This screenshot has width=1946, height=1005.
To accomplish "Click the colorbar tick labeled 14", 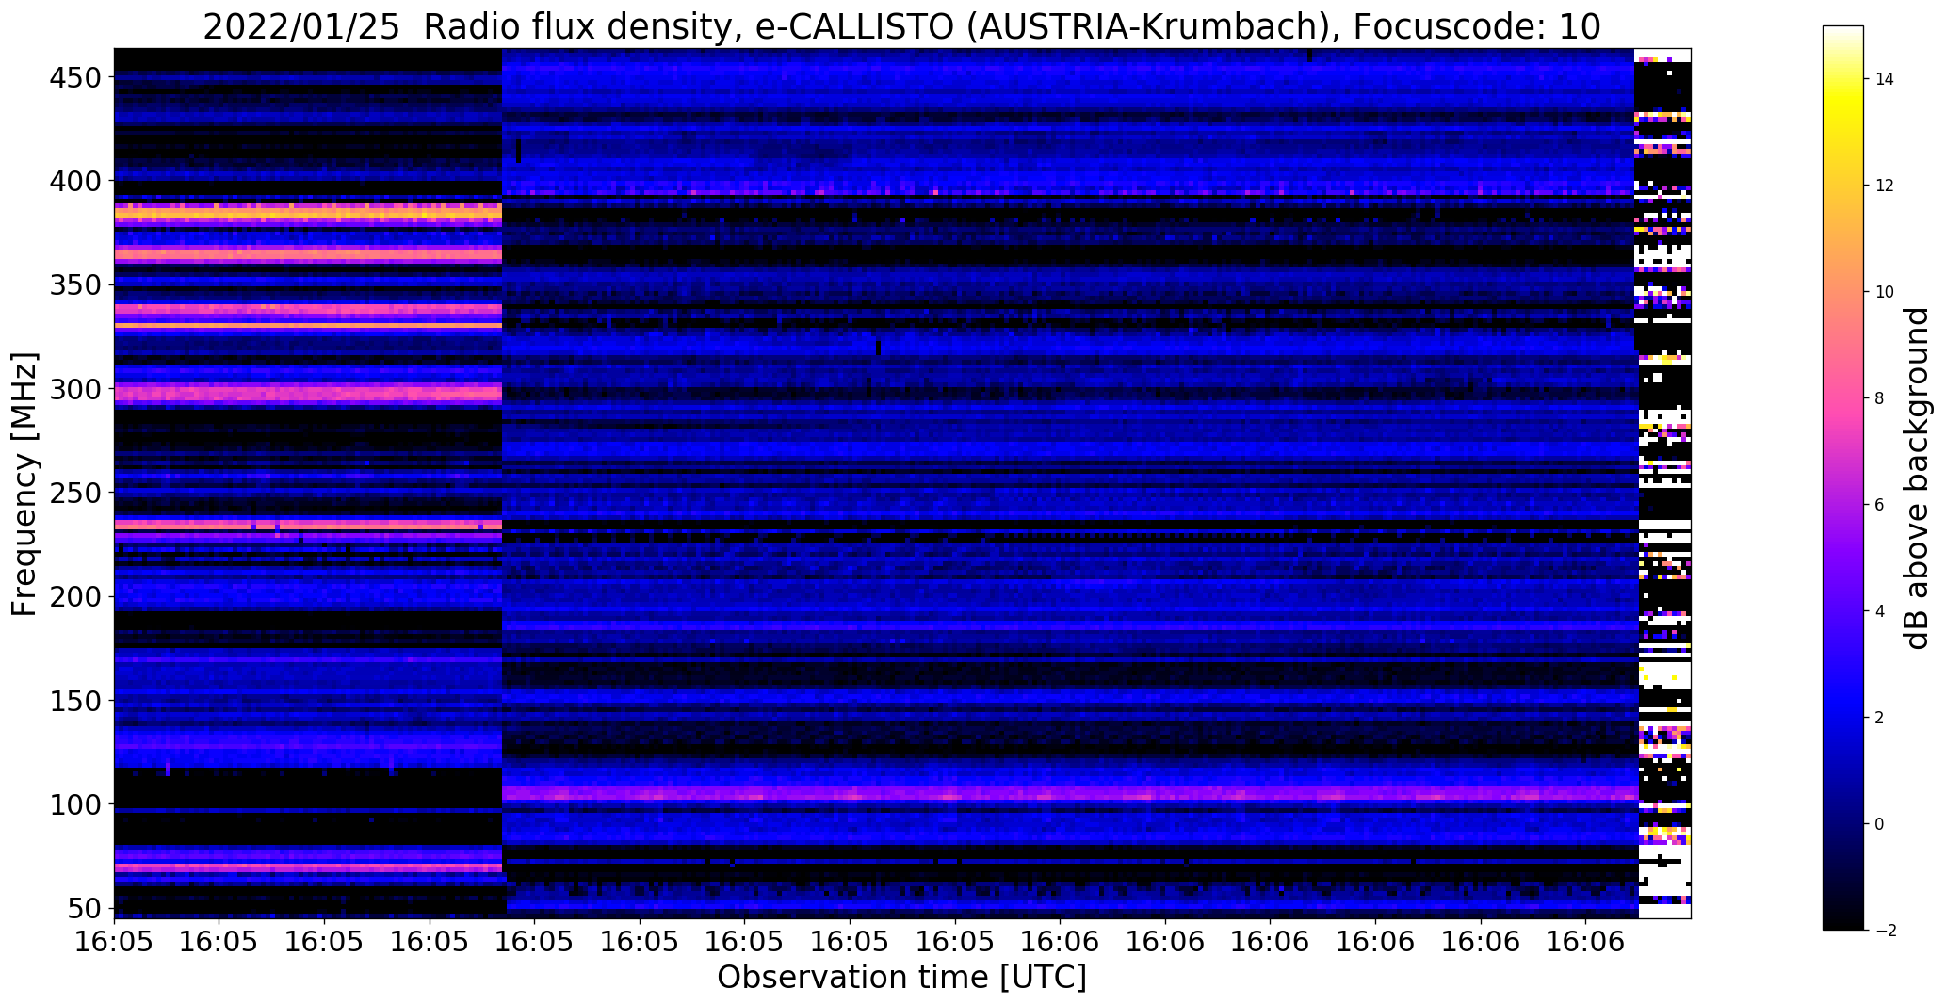I will pyautogui.click(x=1884, y=79).
